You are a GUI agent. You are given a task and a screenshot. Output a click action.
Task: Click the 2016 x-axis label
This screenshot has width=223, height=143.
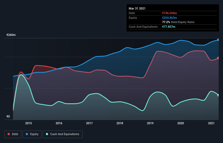coord(59,123)
